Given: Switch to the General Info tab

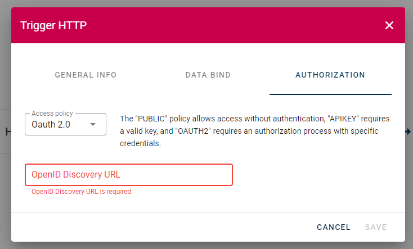Looking at the screenshot, I should tap(86, 75).
